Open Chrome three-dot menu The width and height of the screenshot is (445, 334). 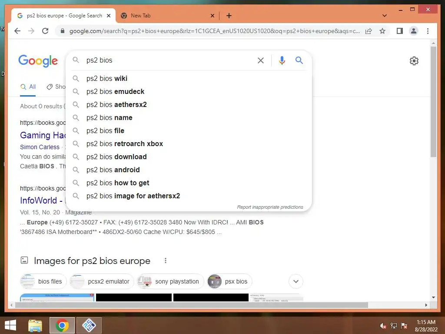(x=428, y=31)
